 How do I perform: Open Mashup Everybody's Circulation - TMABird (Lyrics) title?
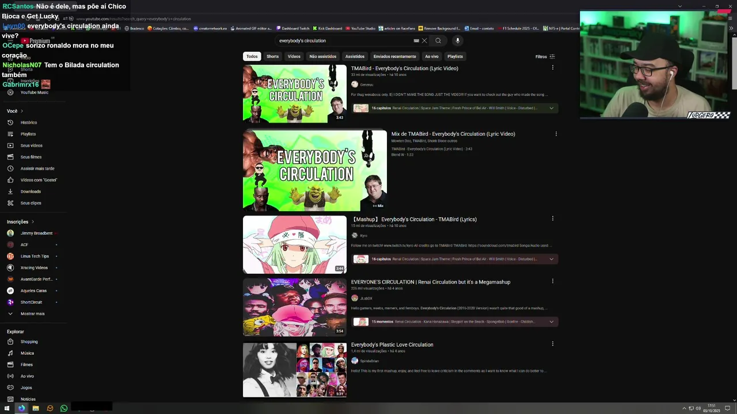pos(414,219)
